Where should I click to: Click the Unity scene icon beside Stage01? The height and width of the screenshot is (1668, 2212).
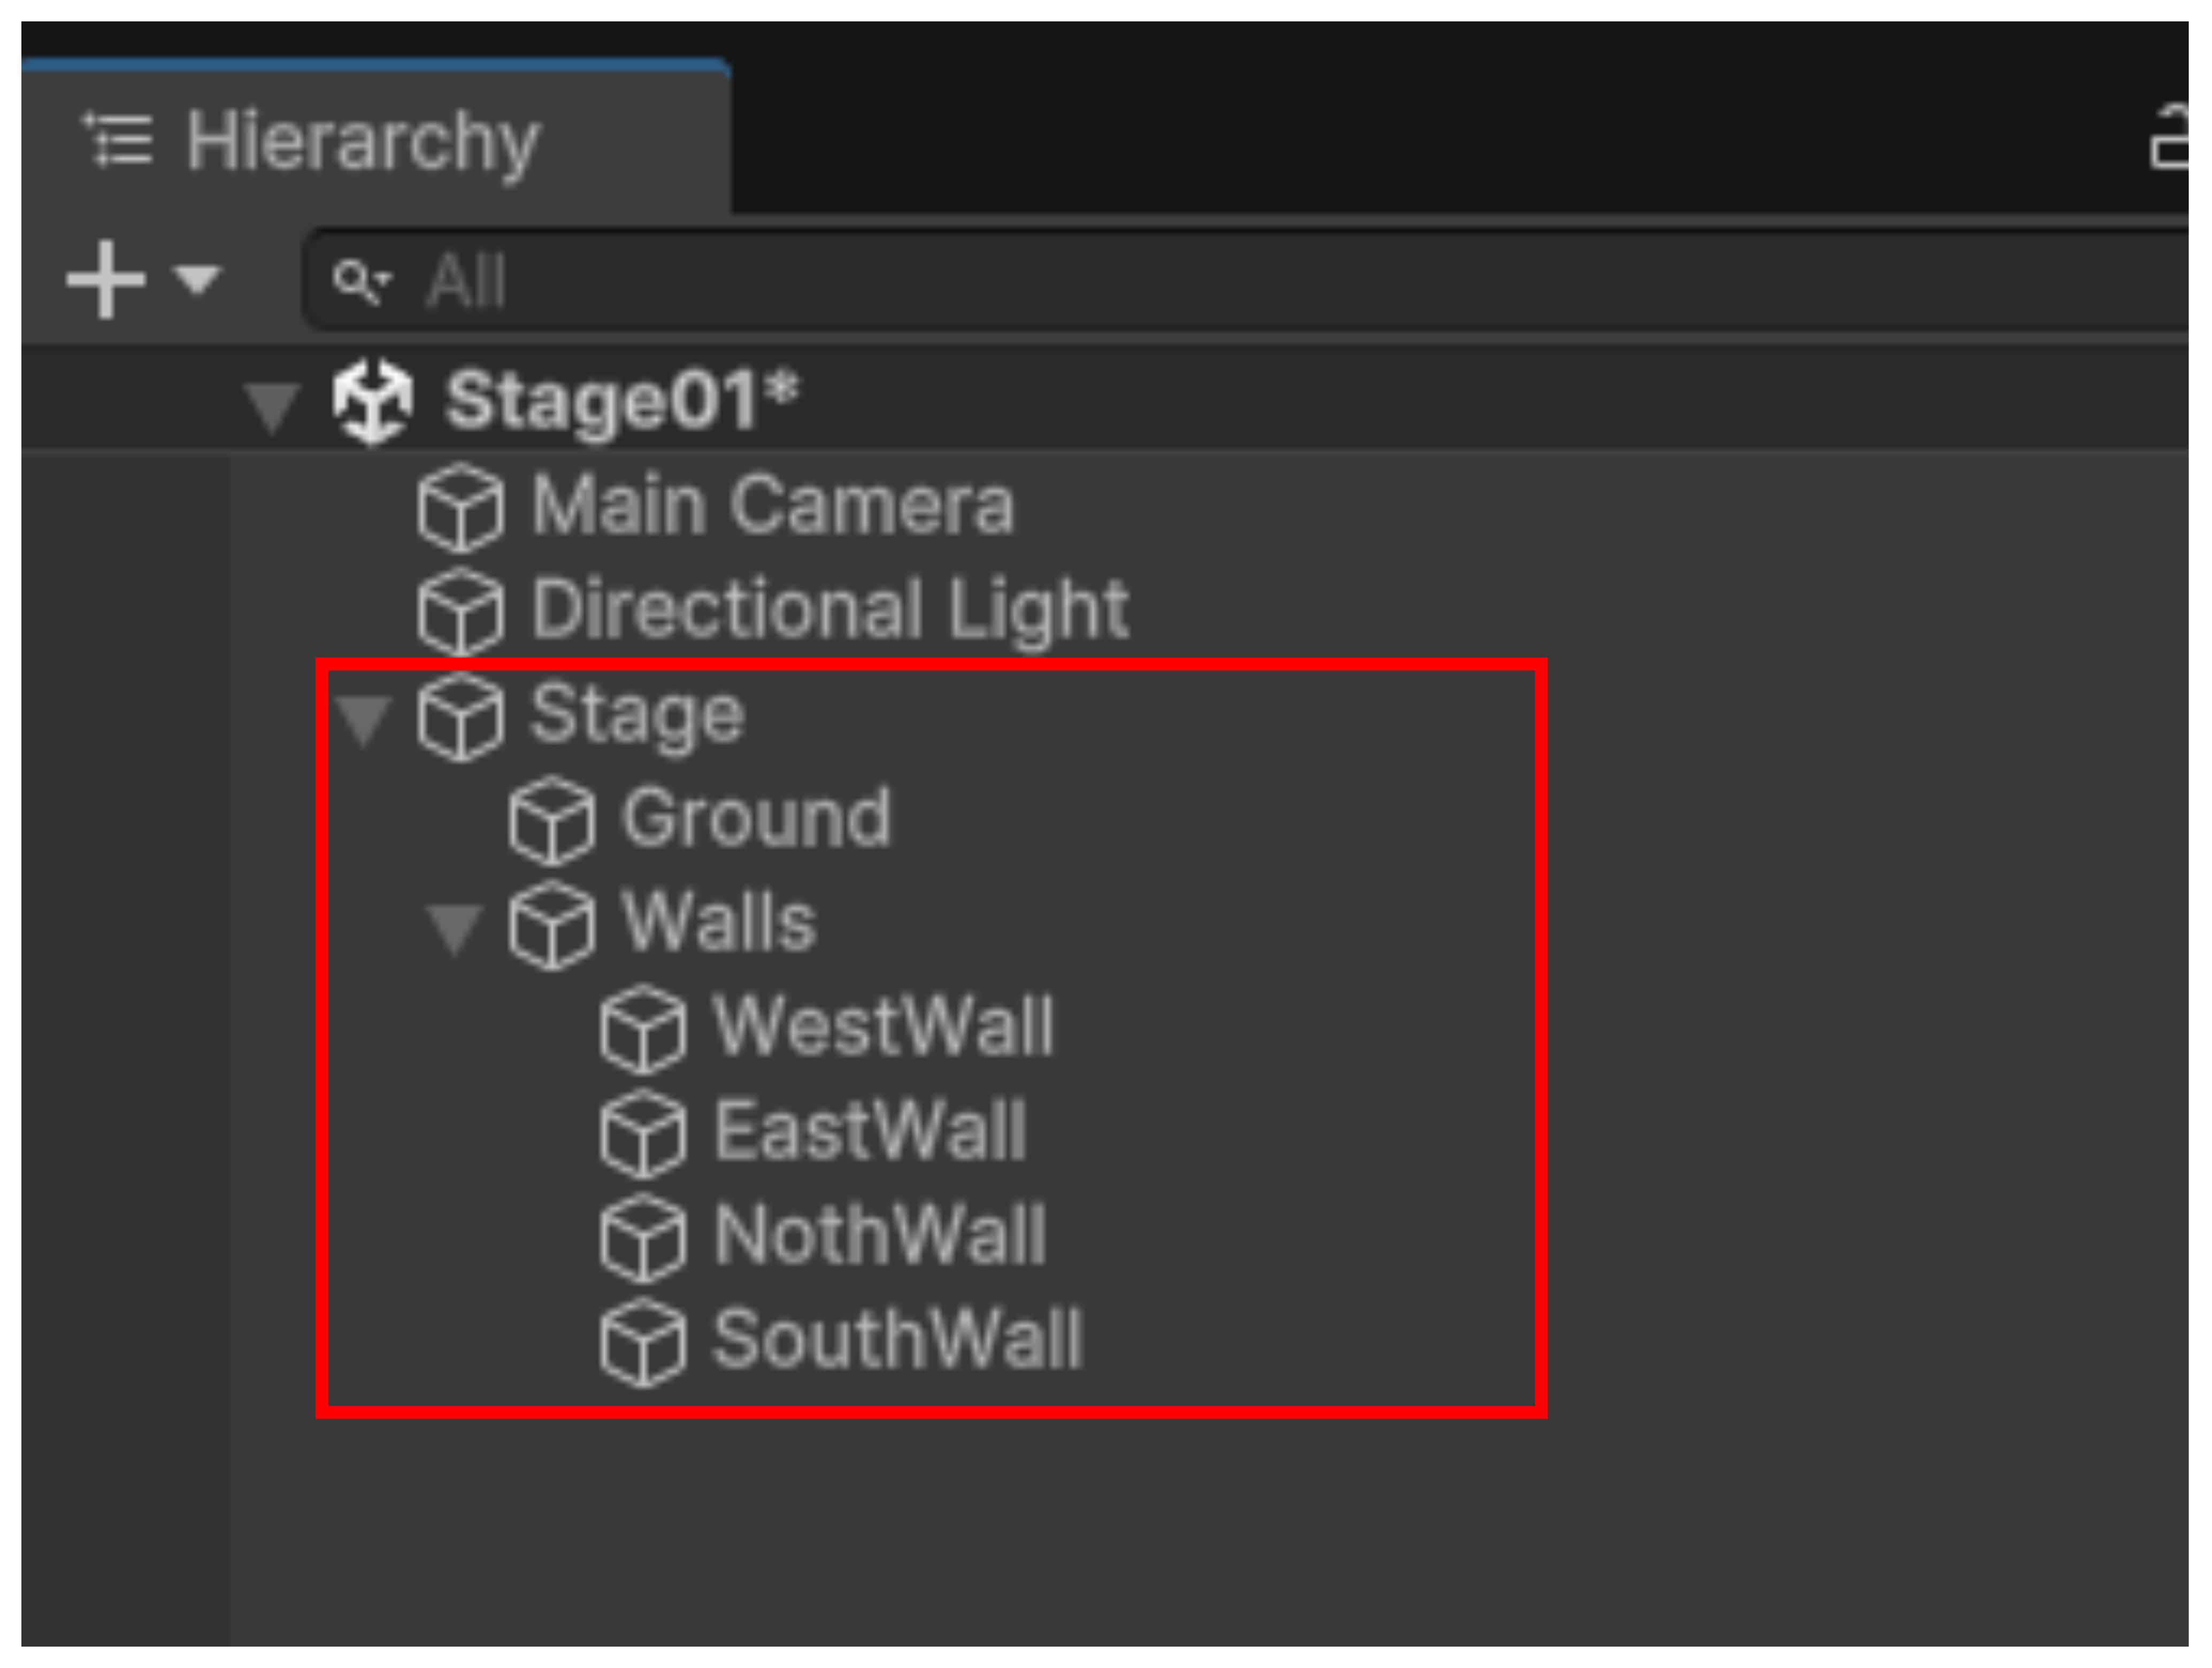pos(372,401)
